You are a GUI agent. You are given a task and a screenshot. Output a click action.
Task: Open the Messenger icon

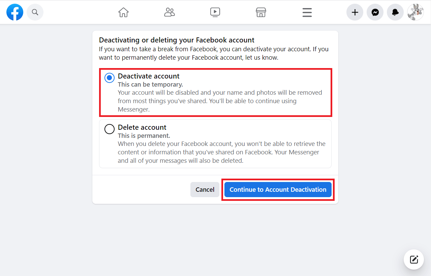[375, 12]
